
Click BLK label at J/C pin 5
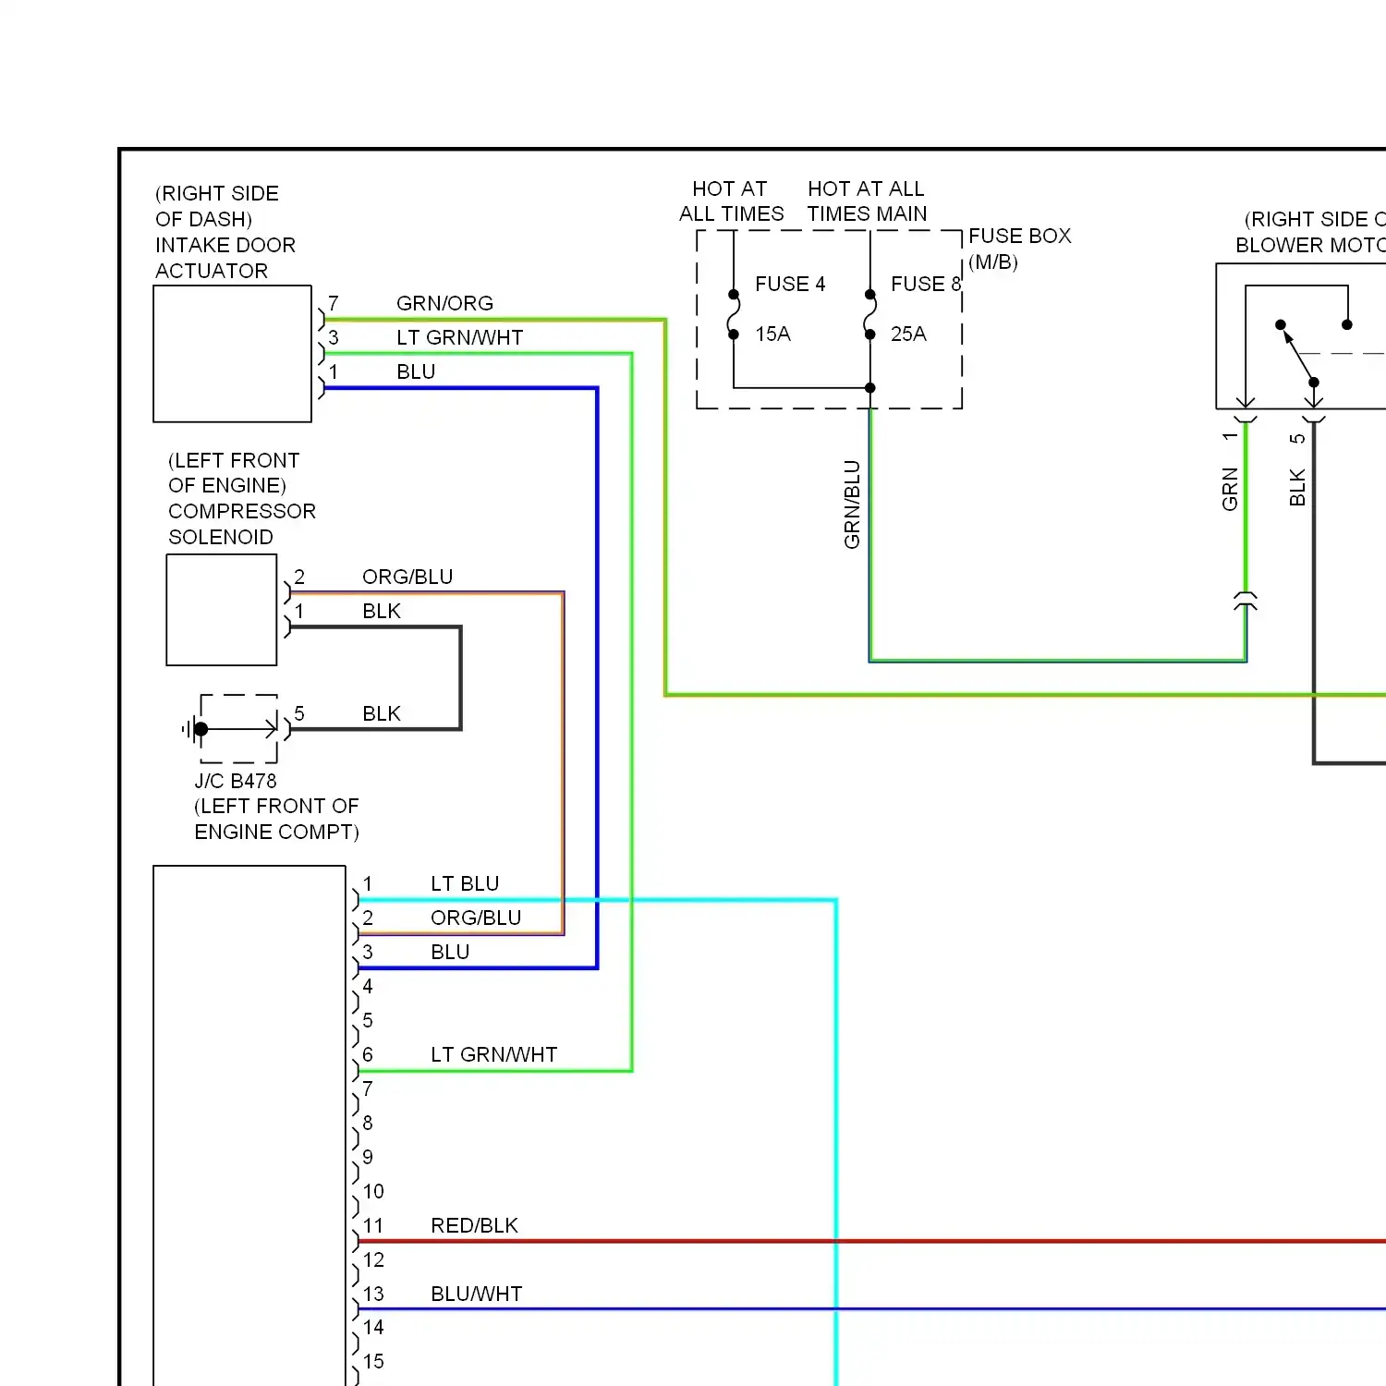382,713
